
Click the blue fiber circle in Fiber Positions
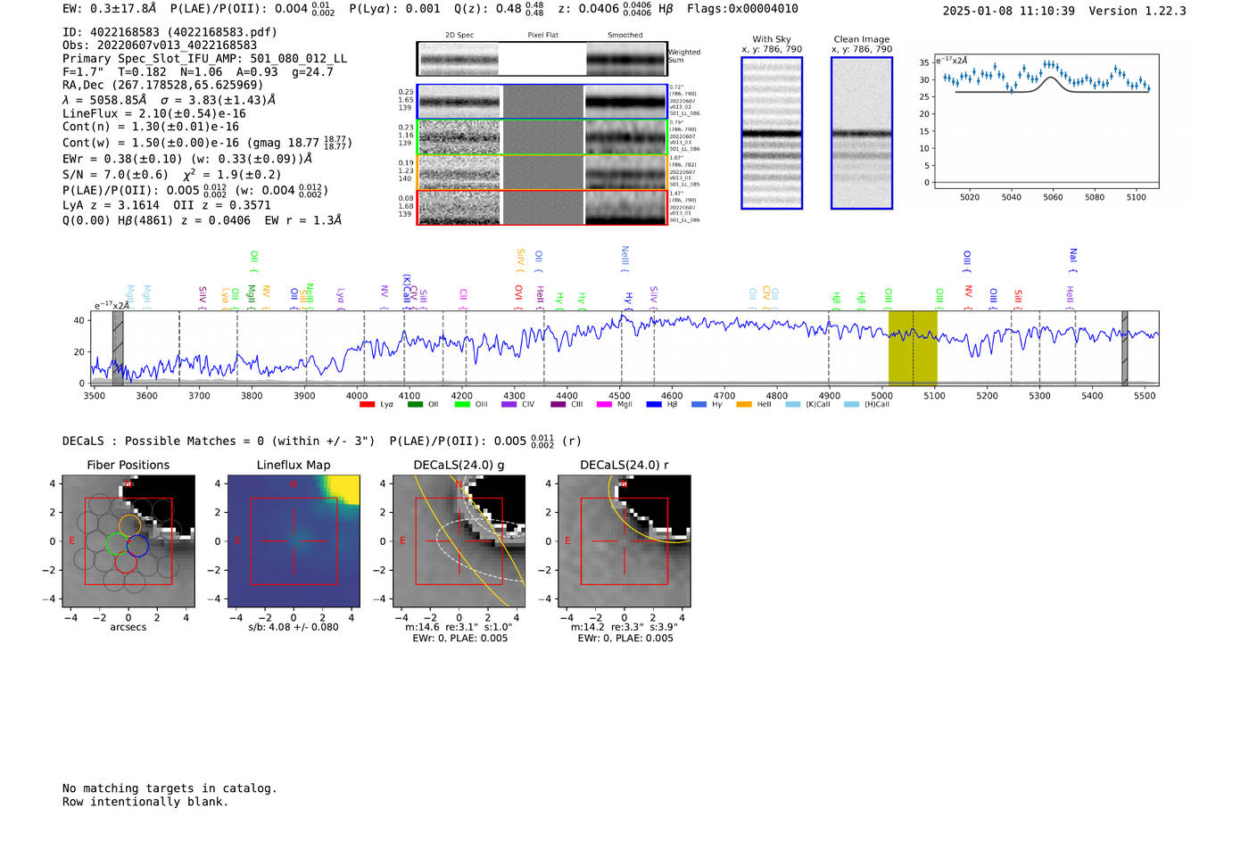[137, 546]
